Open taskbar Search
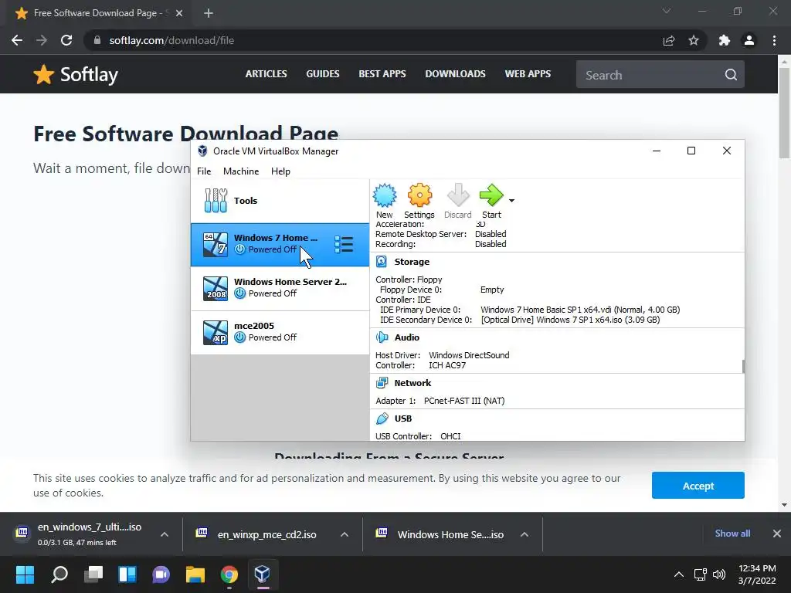Image resolution: width=791 pixels, height=593 pixels. [x=59, y=574]
